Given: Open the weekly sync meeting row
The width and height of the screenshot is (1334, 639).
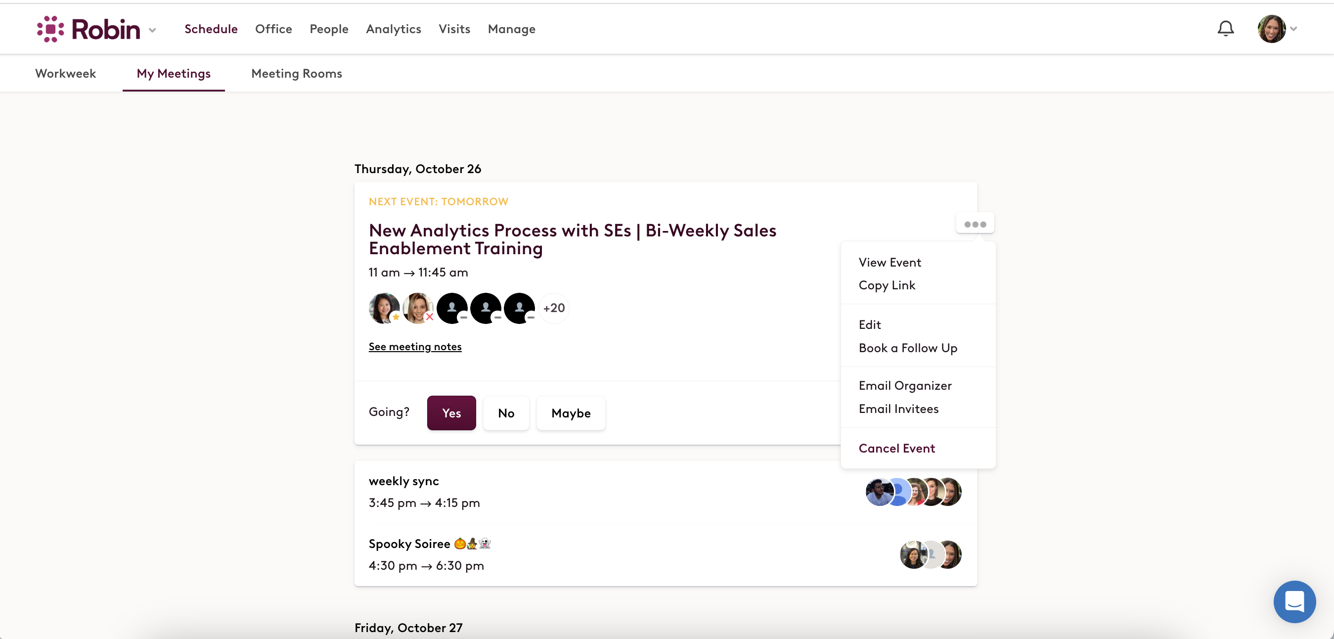Looking at the screenshot, I should coord(570,492).
